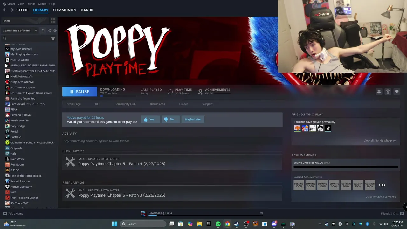Open Discord from the taskbar

tap(274, 224)
